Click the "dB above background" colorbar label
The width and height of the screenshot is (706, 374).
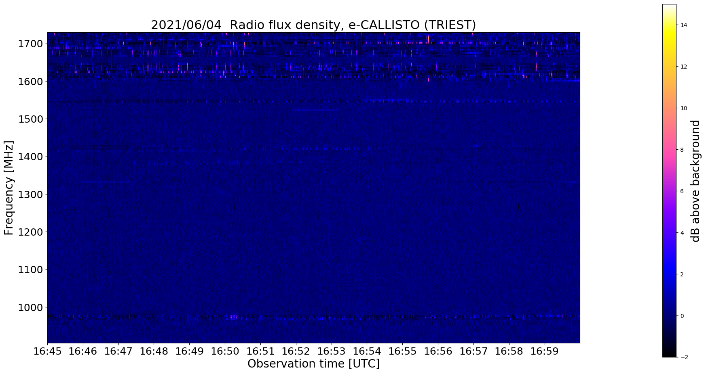pyautogui.click(x=695, y=181)
